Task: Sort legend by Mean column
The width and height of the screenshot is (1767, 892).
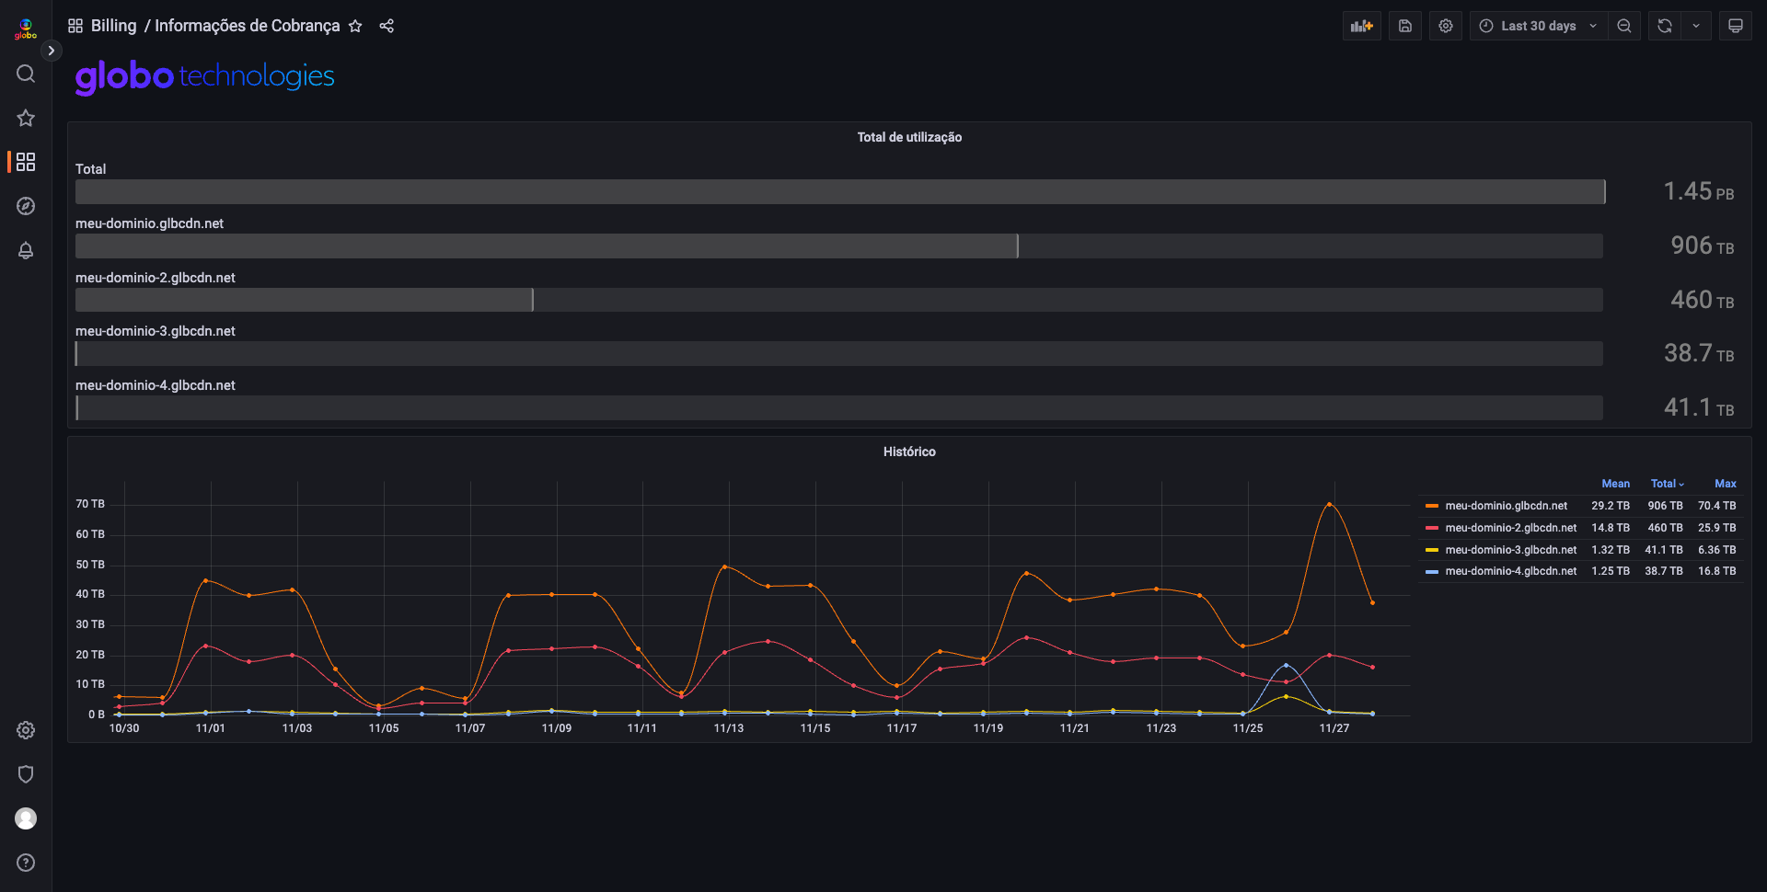Action: 1615,484
